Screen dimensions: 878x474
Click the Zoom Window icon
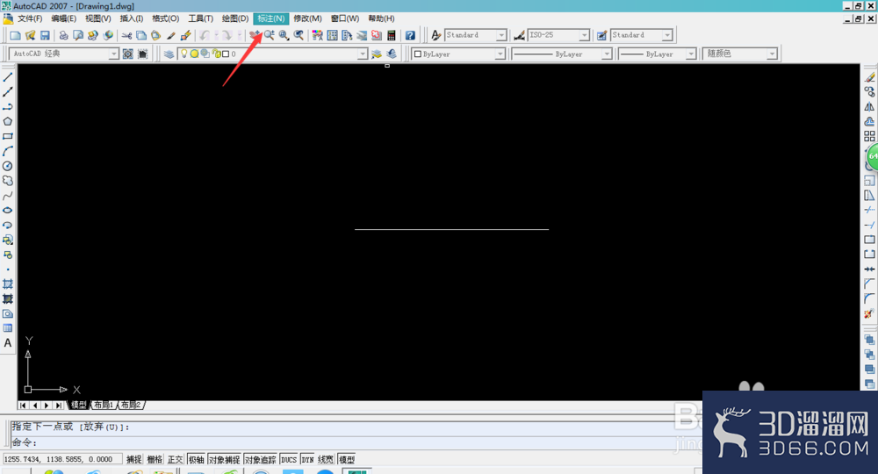click(284, 35)
